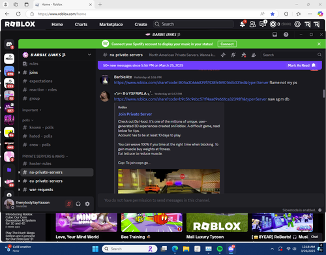Image resolution: width=326 pixels, height=255 pixels.
Task: Open a new browser tab
Action: coord(100,5)
